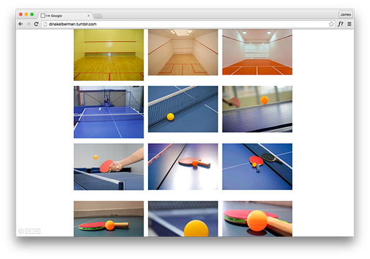Switch to the I'm Google tab
370x259 pixels.
(x=65, y=16)
